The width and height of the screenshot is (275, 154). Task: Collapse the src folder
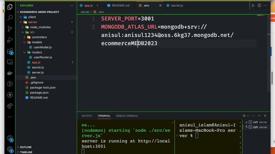pos(46,32)
